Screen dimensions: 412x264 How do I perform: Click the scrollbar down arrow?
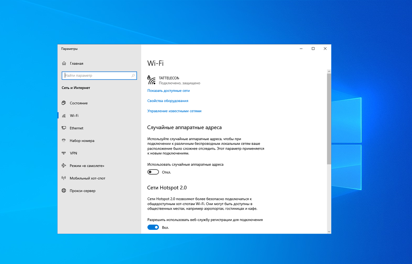pos(329,231)
